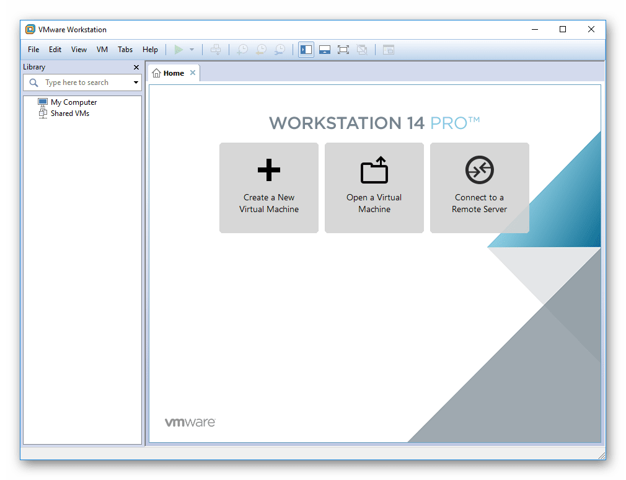Click the Revert Snapshot icon
This screenshot has height=480, width=626.
(x=260, y=50)
